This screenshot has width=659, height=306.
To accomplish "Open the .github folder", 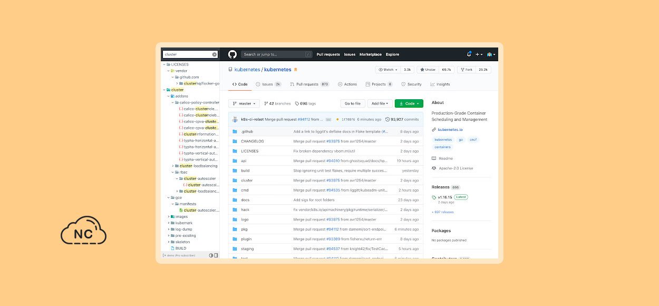I will [247, 131].
